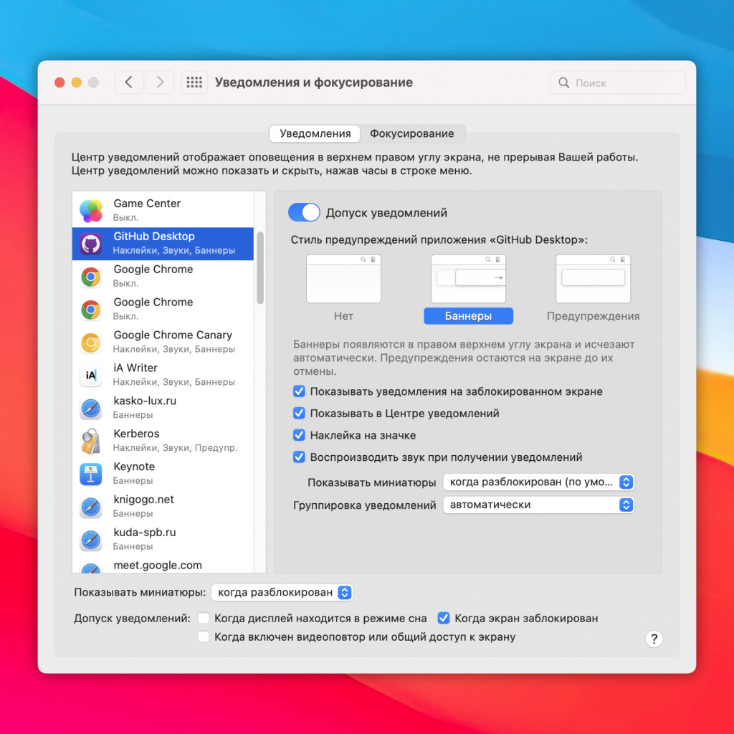Screen dimensions: 734x734
Task: Click the Game Center app icon
Action: tap(91, 210)
